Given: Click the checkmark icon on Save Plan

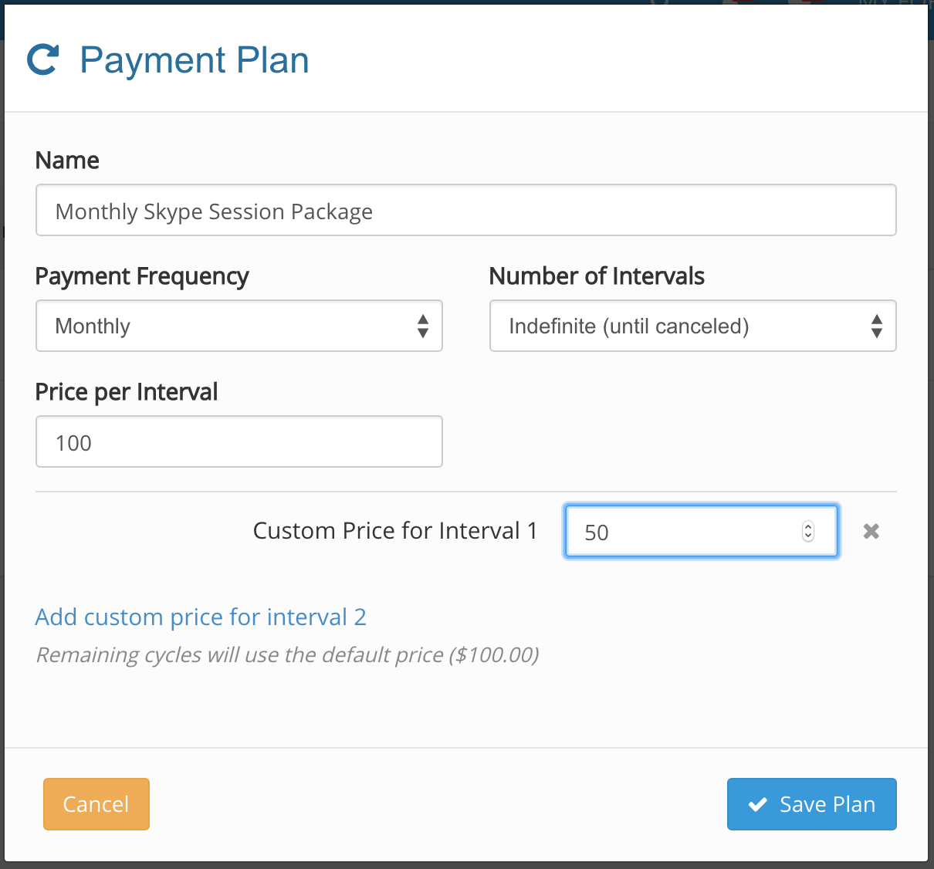Looking at the screenshot, I should pyautogui.click(x=757, y=804).
